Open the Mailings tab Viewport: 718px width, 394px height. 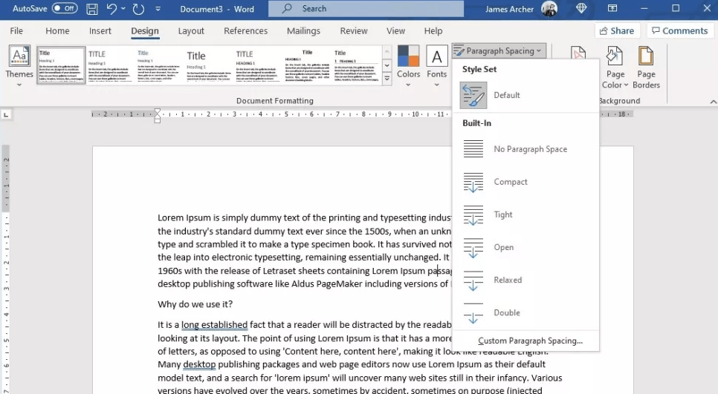tap(303, 30)
